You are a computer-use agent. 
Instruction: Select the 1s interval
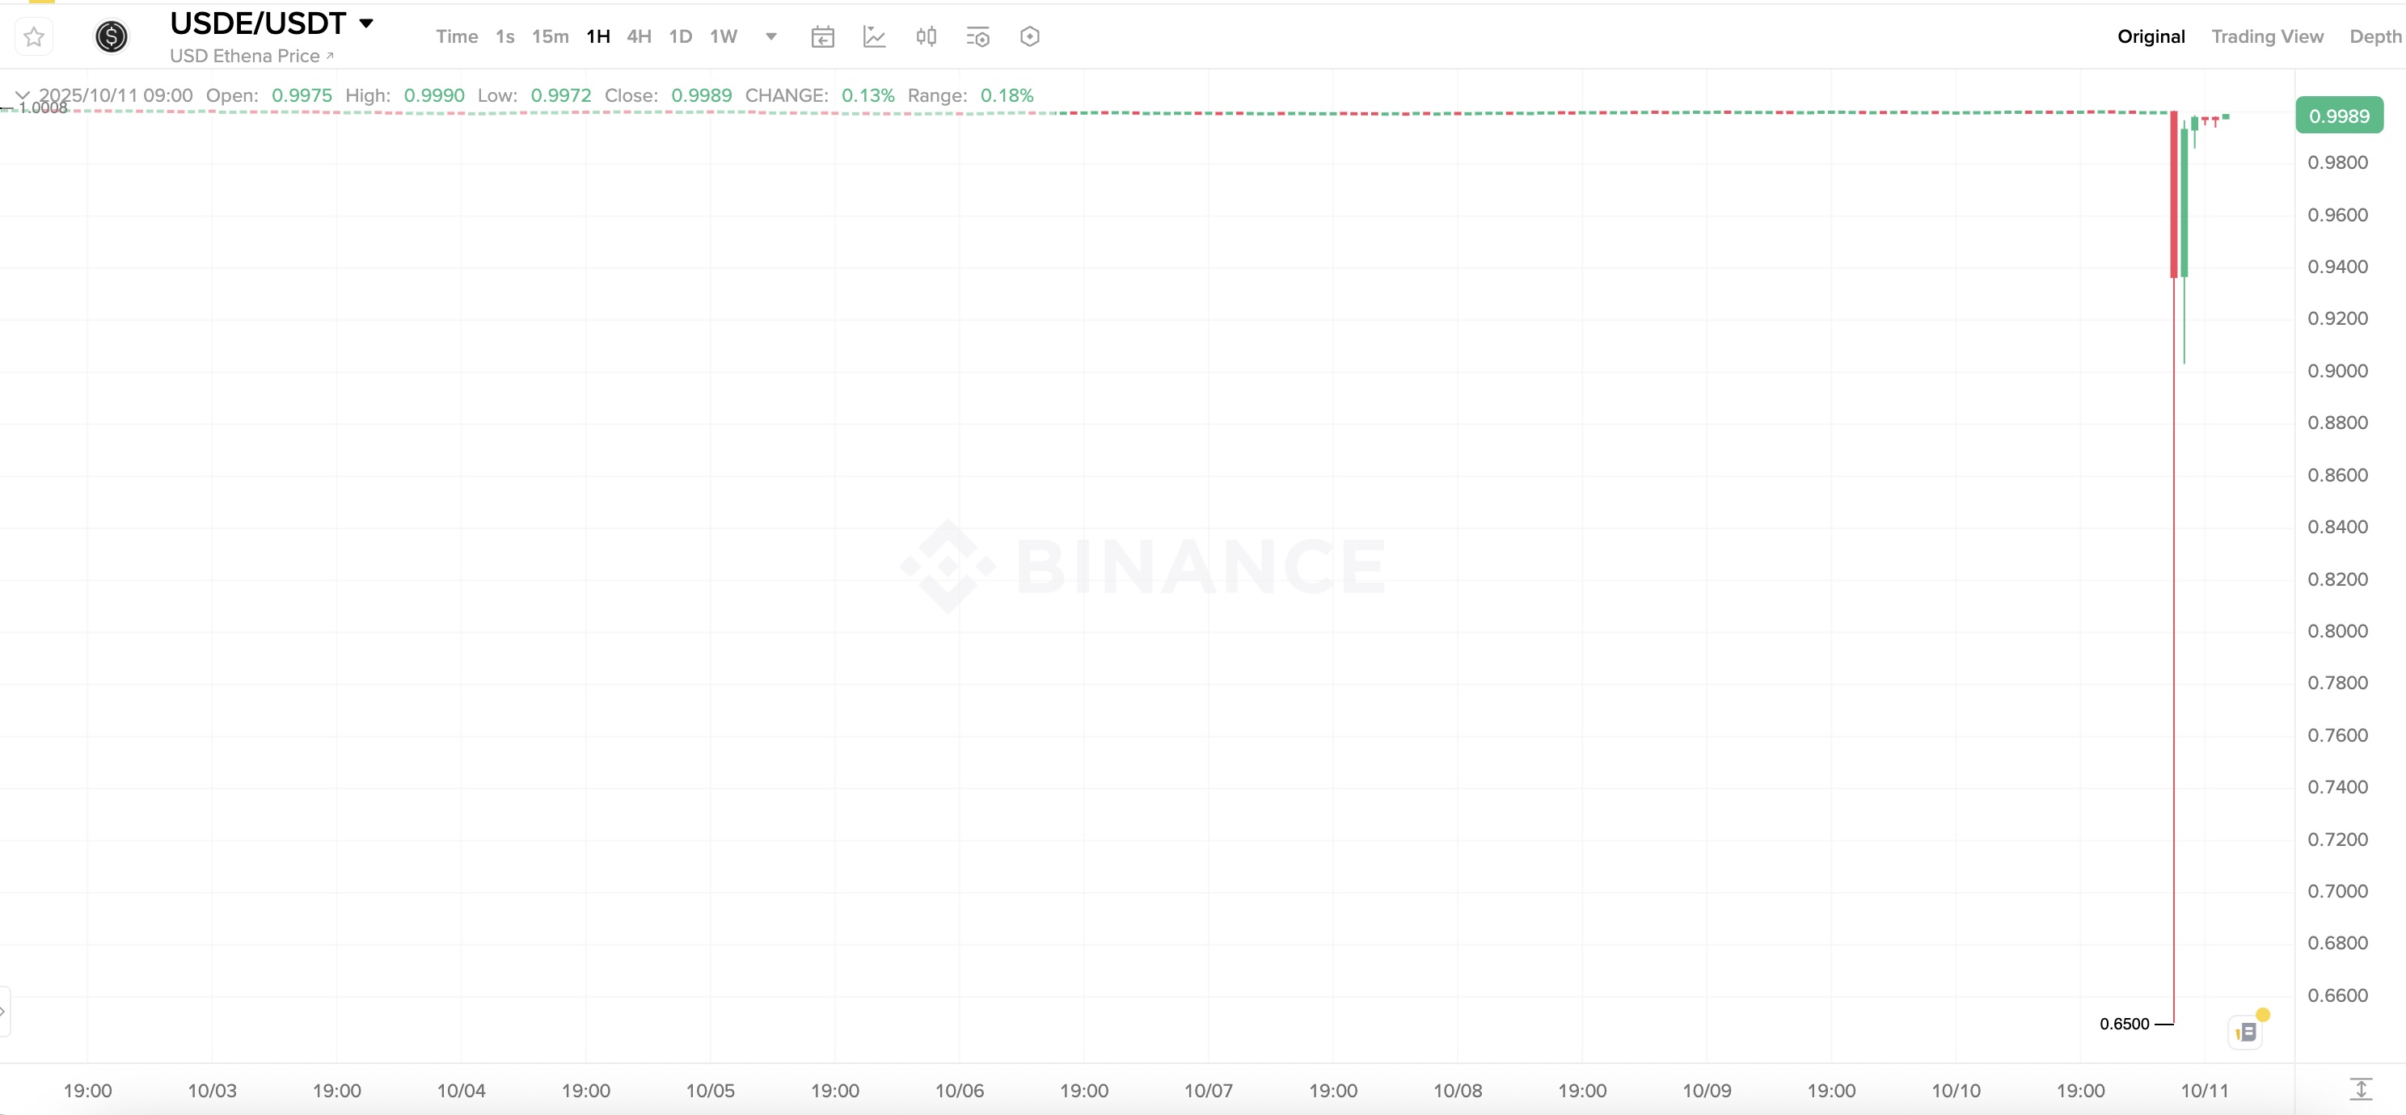[504, 36]
